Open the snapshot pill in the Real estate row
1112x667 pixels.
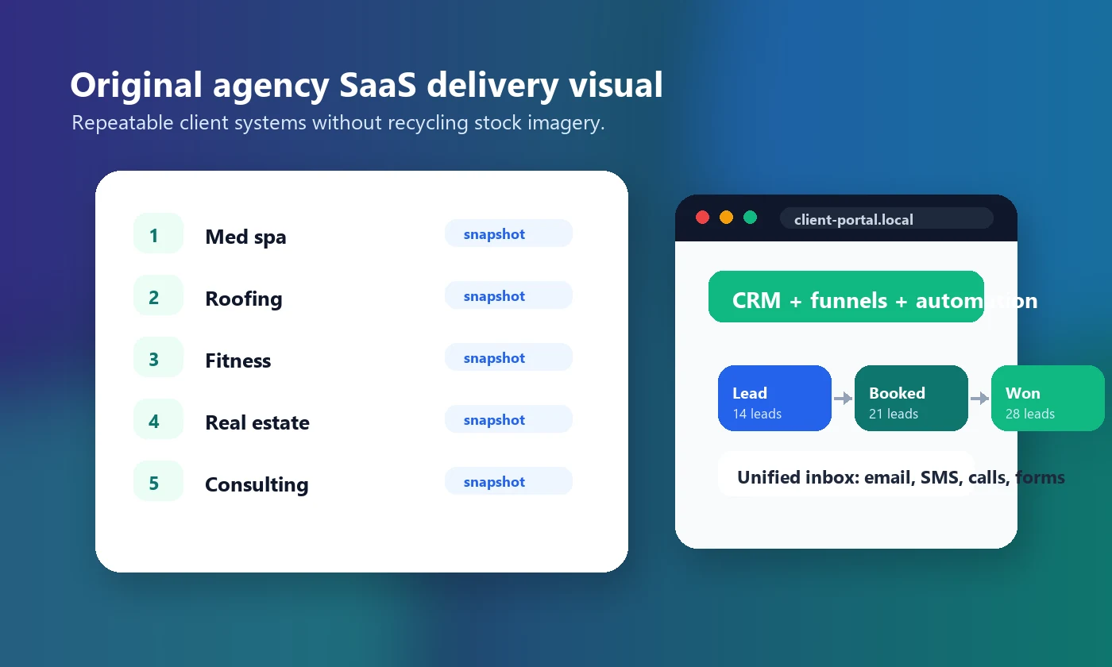point(508,419)
